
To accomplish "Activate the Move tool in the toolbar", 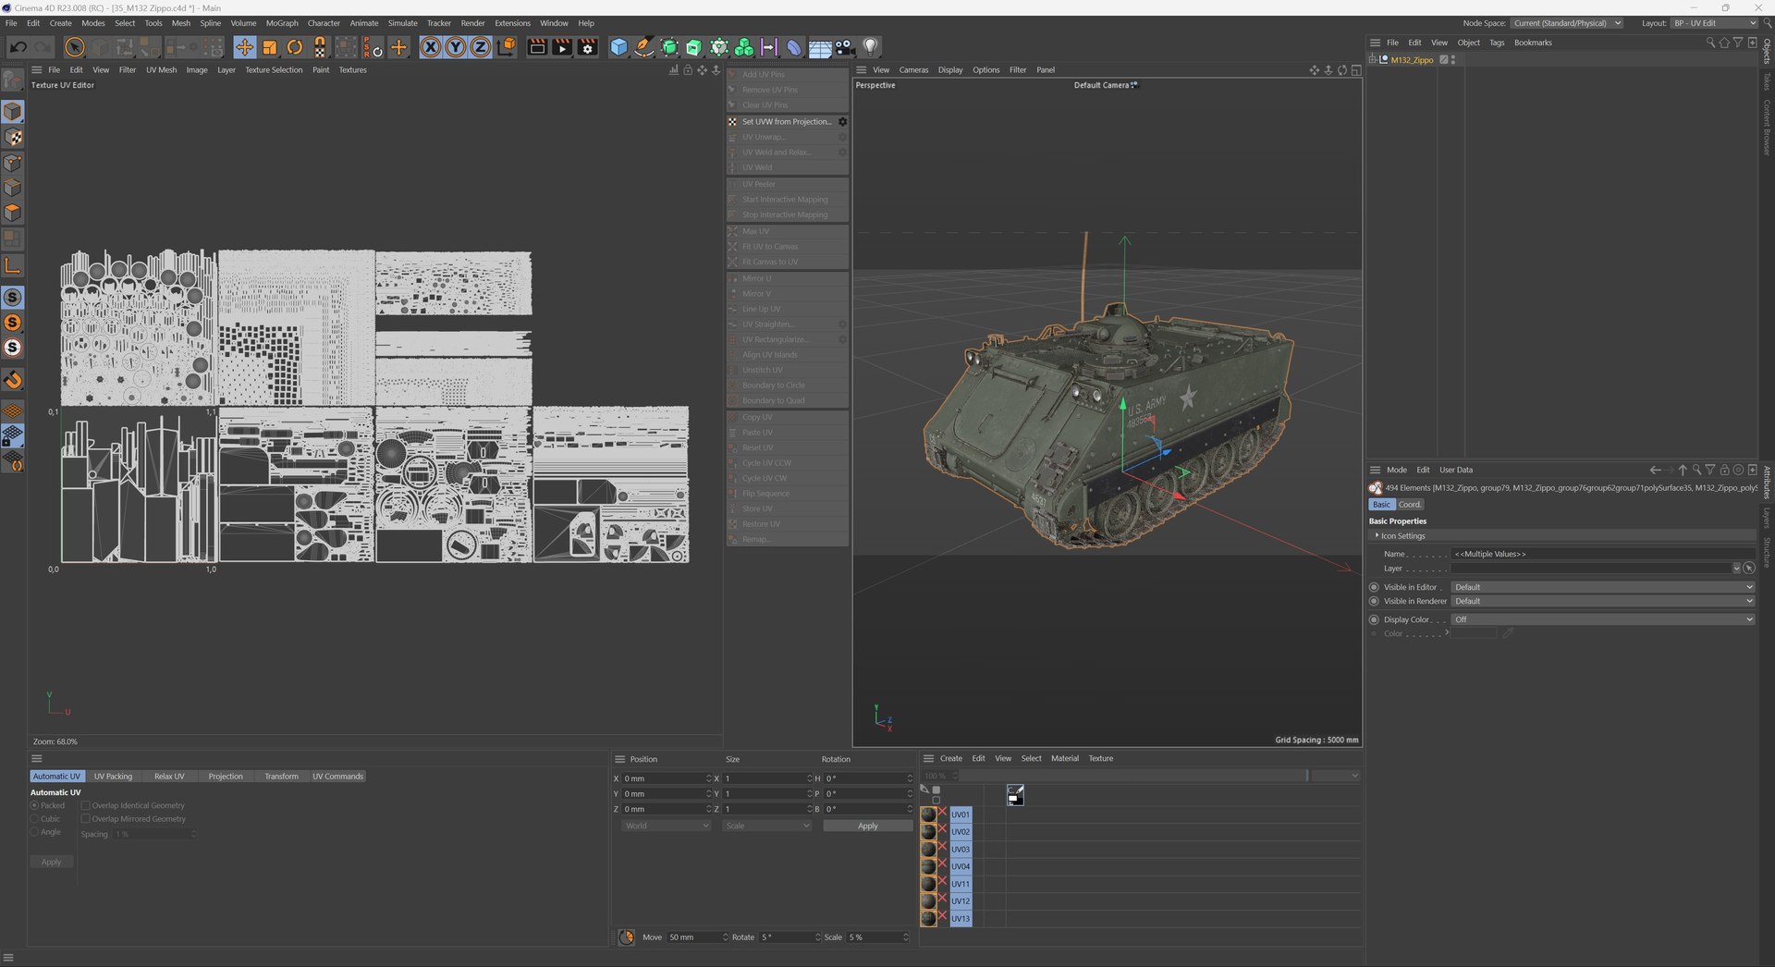I will tap(244, 47).
